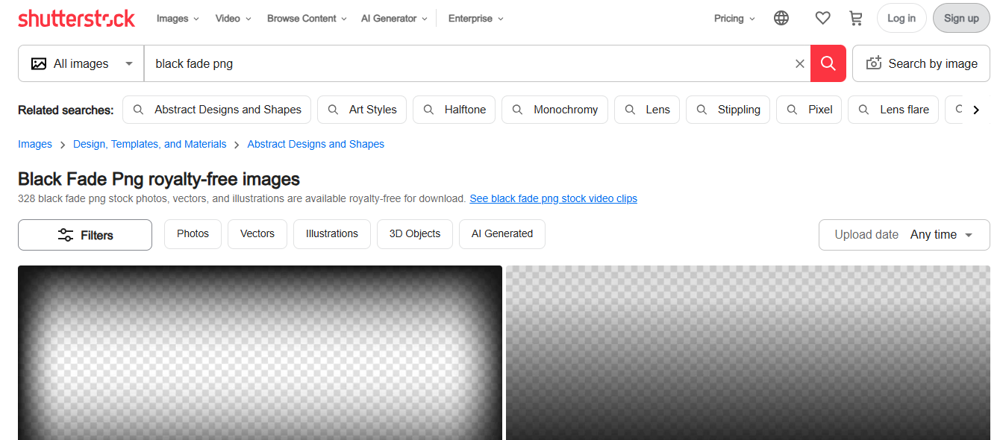Open the Pricing dropdown

(734, 19)
